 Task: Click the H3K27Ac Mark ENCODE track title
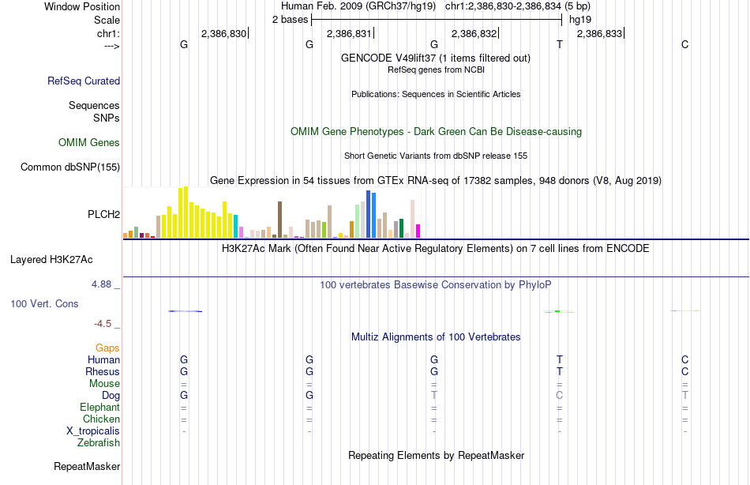click(x=436, y=249)
